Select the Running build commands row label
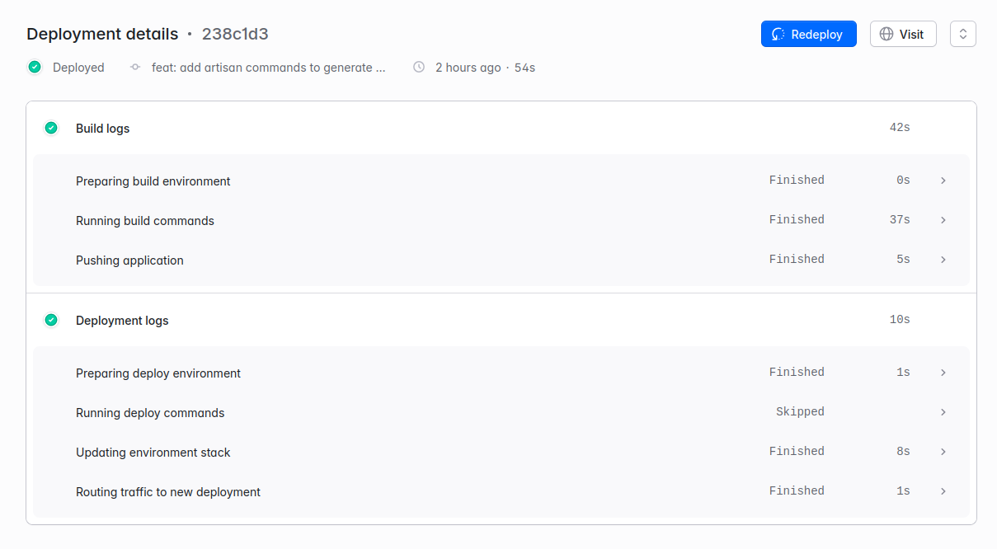The height and width of the screenshot is (549, 997). (x=145, y=221)
